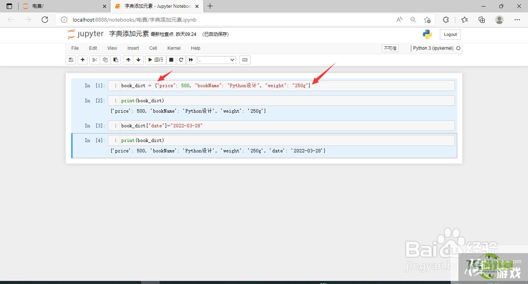Copy selected cells icon
This screenshot has height=284, width=528.
click(105, 60)
